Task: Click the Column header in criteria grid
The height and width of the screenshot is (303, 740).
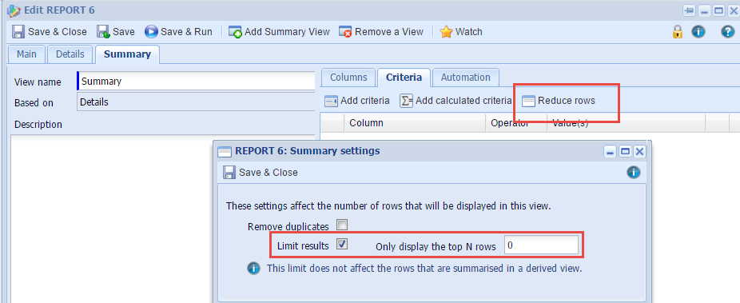Action: click(415, 122)
